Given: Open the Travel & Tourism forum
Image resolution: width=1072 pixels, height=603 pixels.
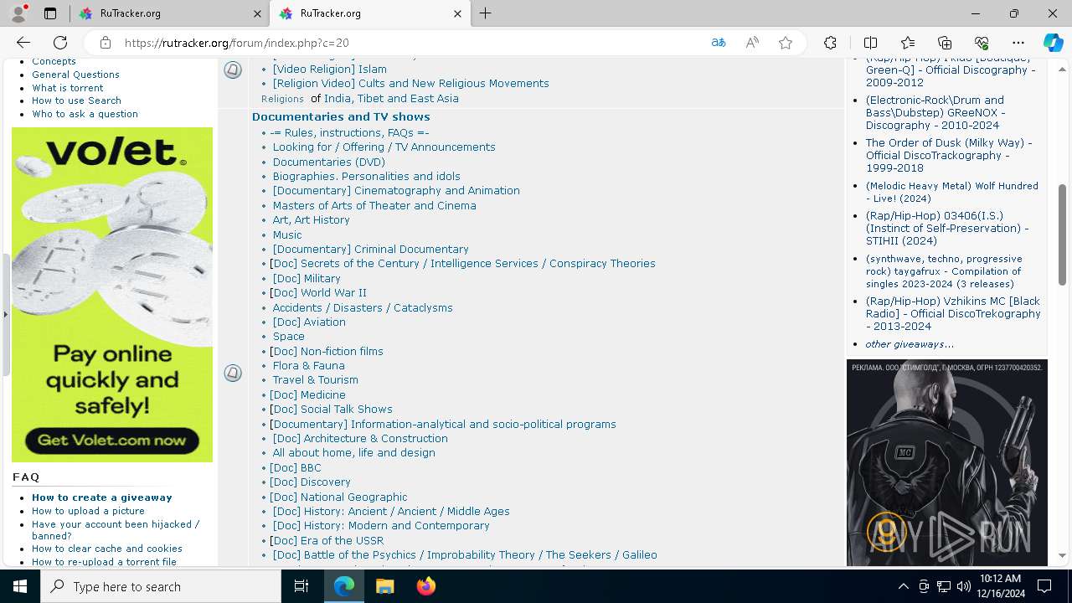Looking at the screenshot, I should [316, 380].
